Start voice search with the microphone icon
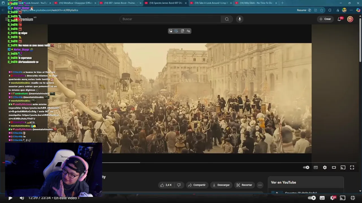The height and width of the screenshot is (203, 362). pos(240,19)
